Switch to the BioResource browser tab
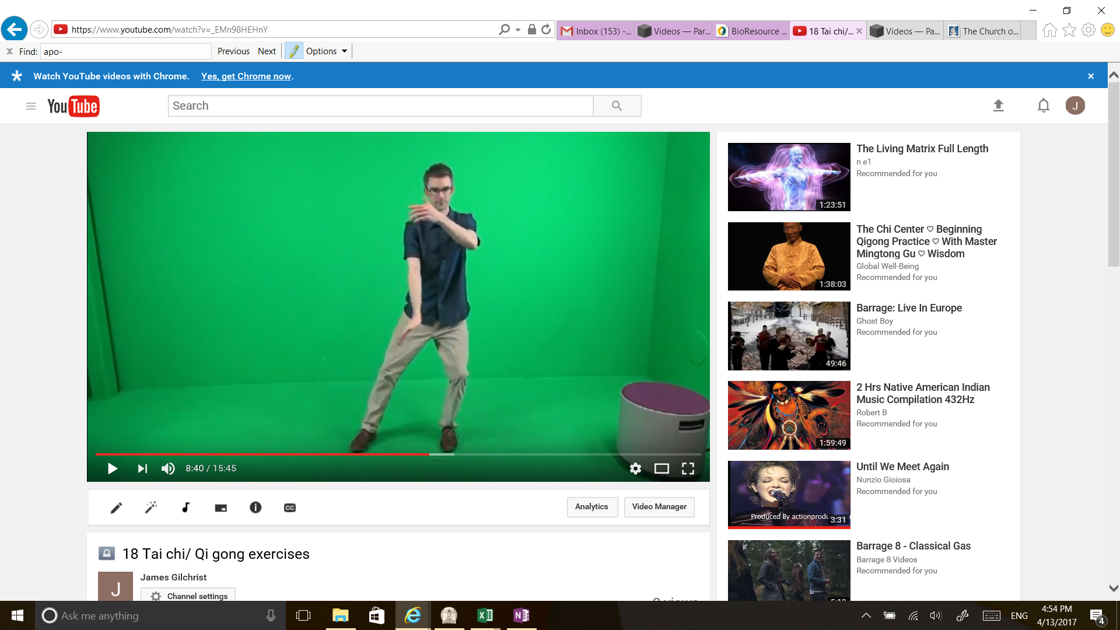Image resolution: width=1120 pixels, height=630 pixels. click(x=752, y=31)
